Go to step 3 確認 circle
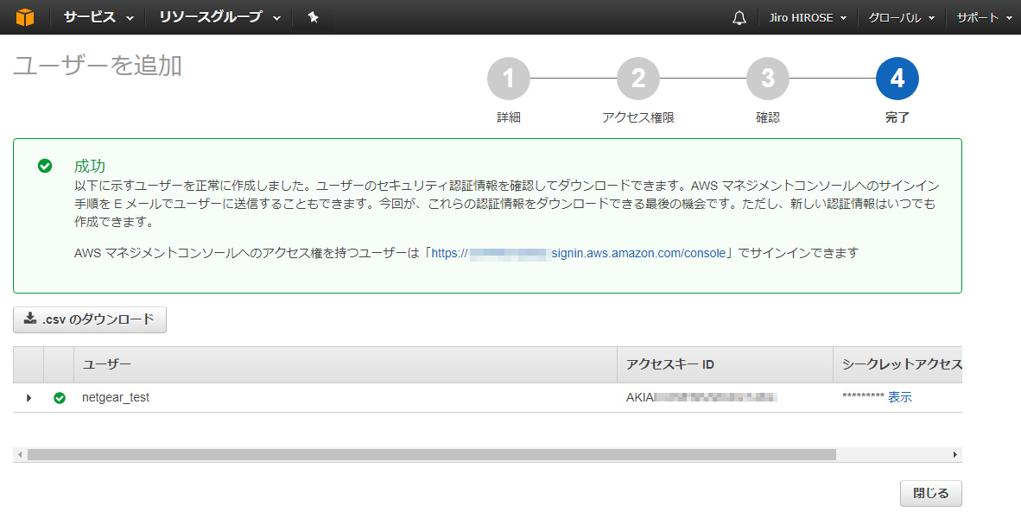 (x=768, y=79)
